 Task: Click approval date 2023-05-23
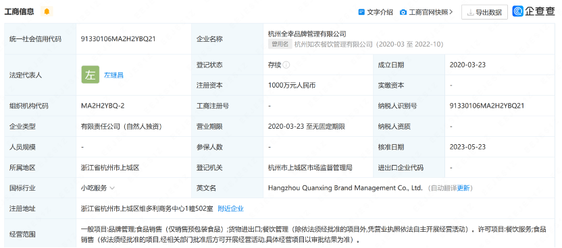tap(467, 147)
